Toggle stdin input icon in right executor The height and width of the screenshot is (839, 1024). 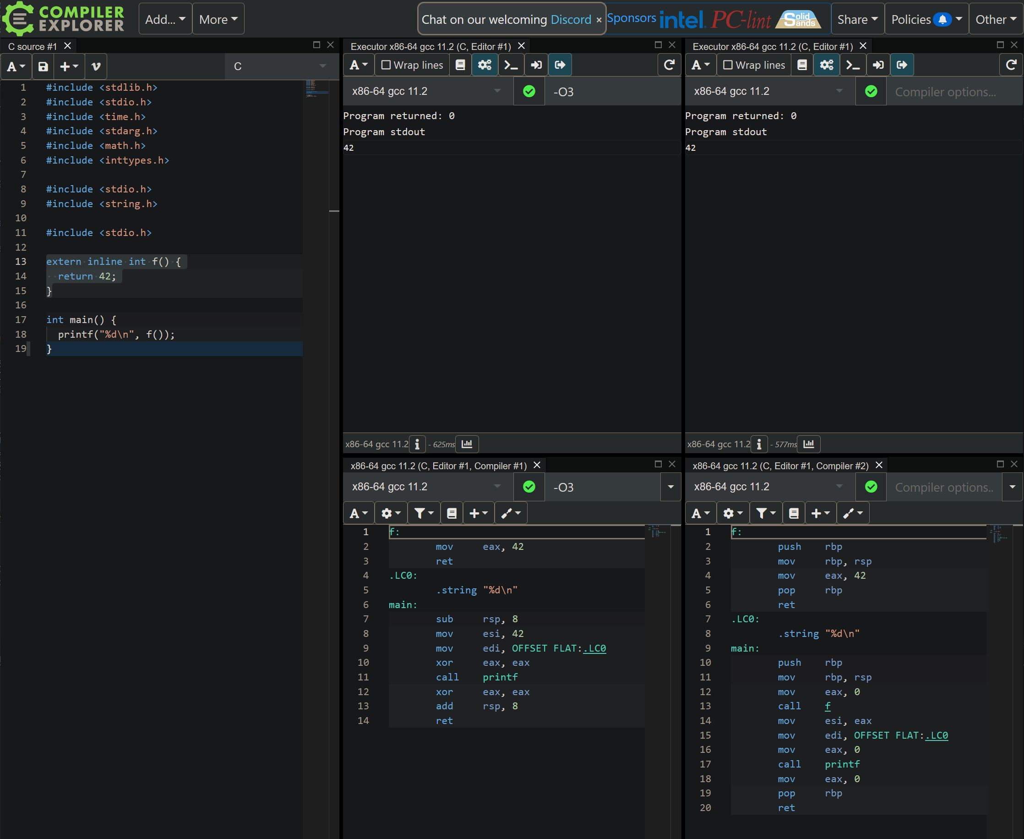[x=878, y=65]
